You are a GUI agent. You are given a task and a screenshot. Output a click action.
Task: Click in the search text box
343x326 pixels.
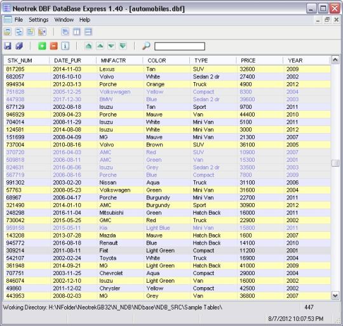coord(180,46)
